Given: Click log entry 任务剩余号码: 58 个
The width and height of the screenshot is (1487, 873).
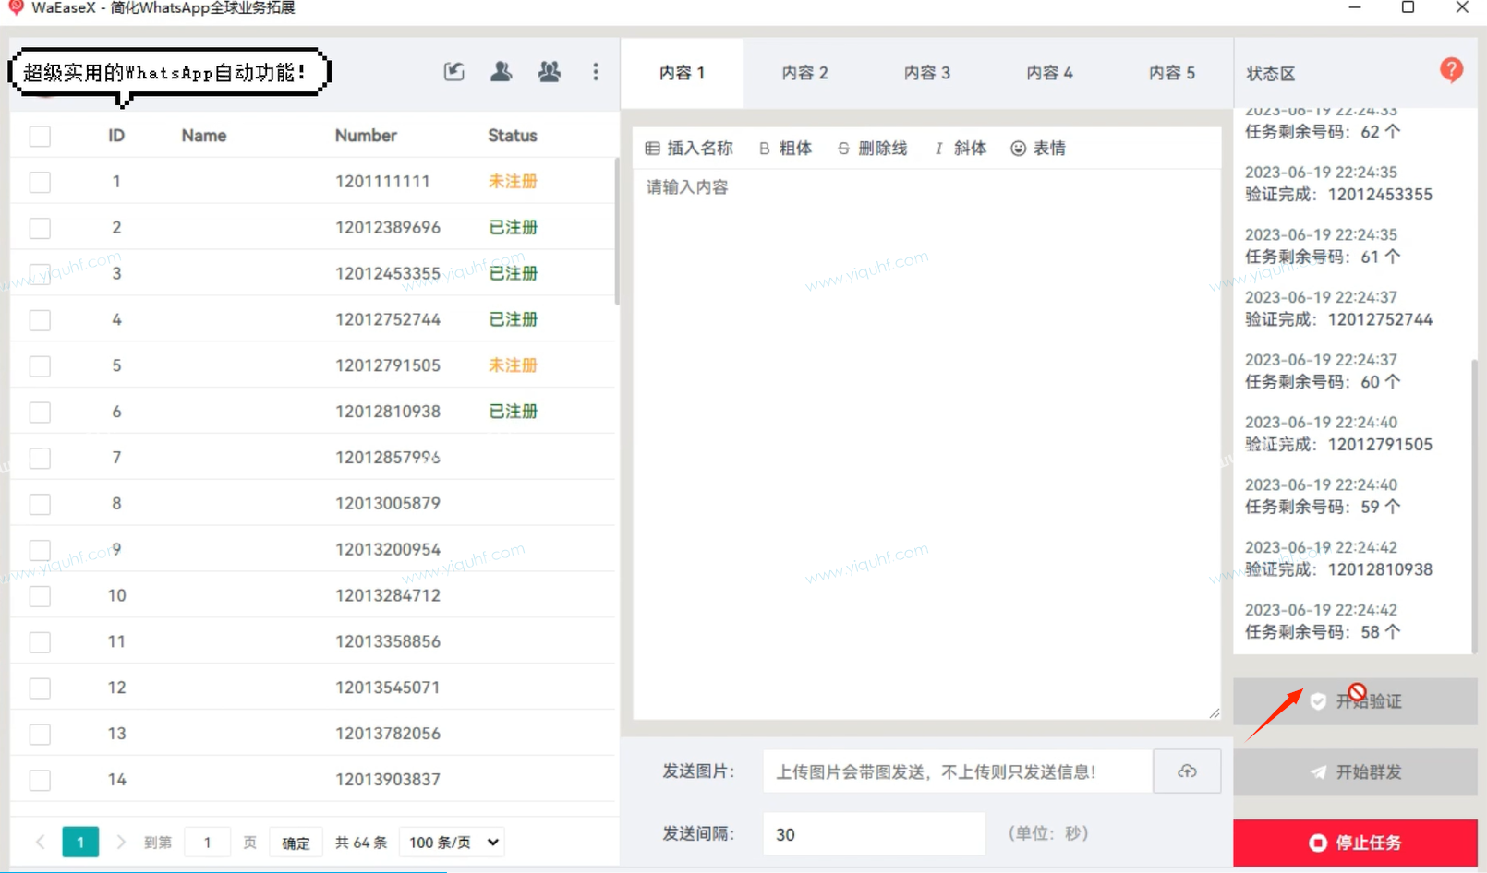Looking at the screenshot, I should coord(1323,632).
